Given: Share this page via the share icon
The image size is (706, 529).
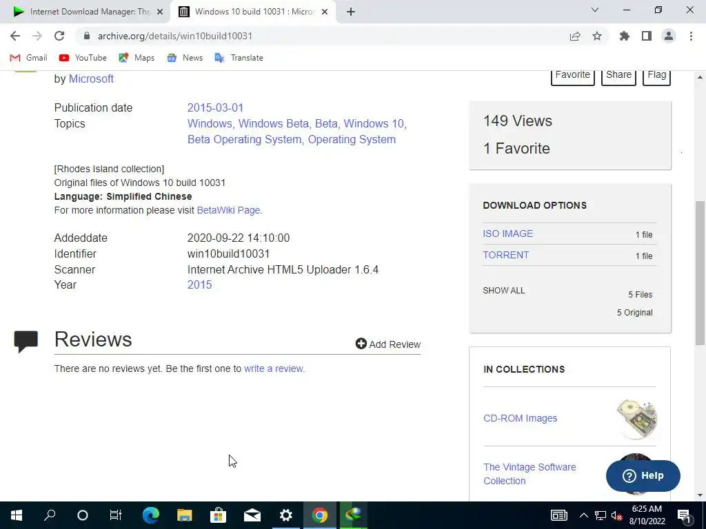Looking at the screenshot, I should point(574,36).
